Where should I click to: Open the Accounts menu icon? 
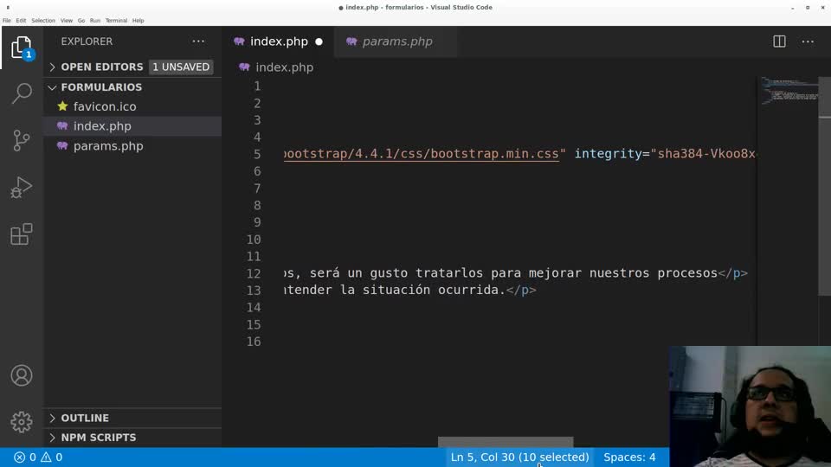click(21, 375)
